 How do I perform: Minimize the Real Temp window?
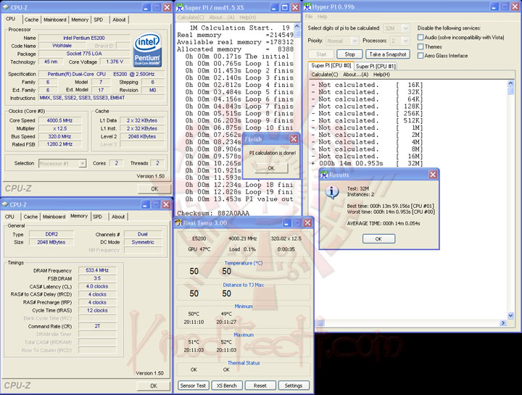point(286,223)
